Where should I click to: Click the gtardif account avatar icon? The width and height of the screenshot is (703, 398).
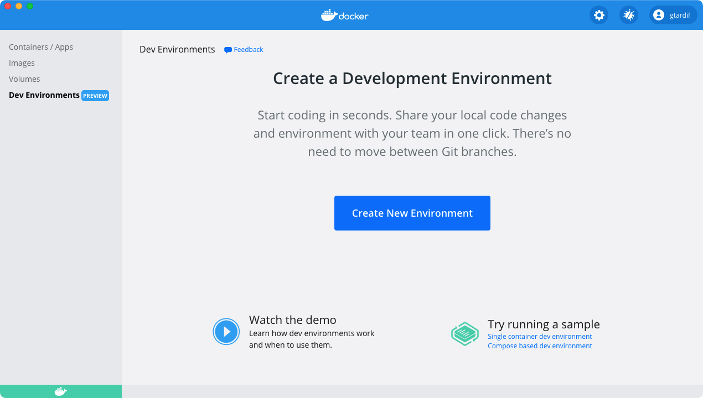(658, 15)
